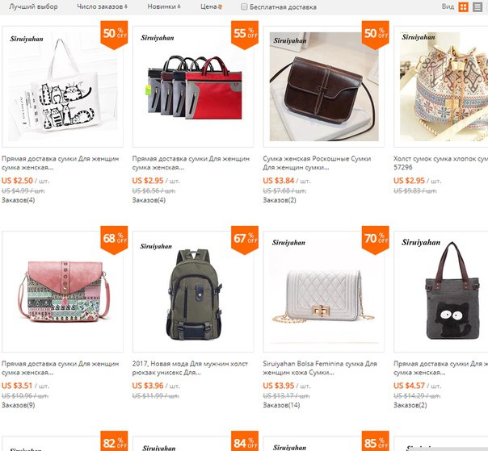Click the 82% OFF discount badge

114,441
